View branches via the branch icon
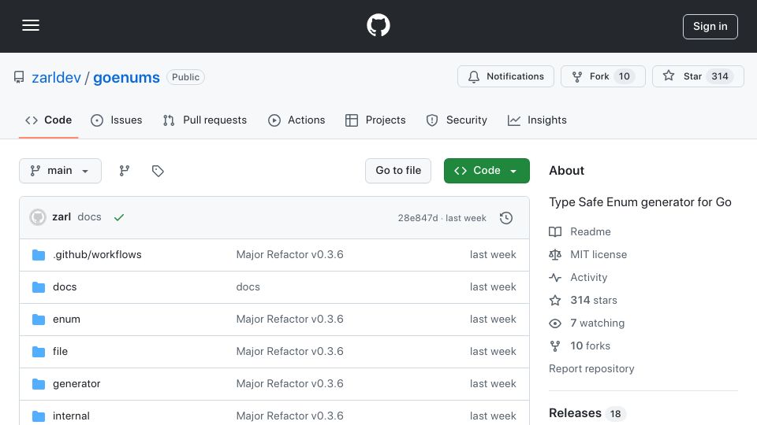Image resolution: width=757 pixels, height=425 pixels. pyautogui.click(x=125, y=171)
